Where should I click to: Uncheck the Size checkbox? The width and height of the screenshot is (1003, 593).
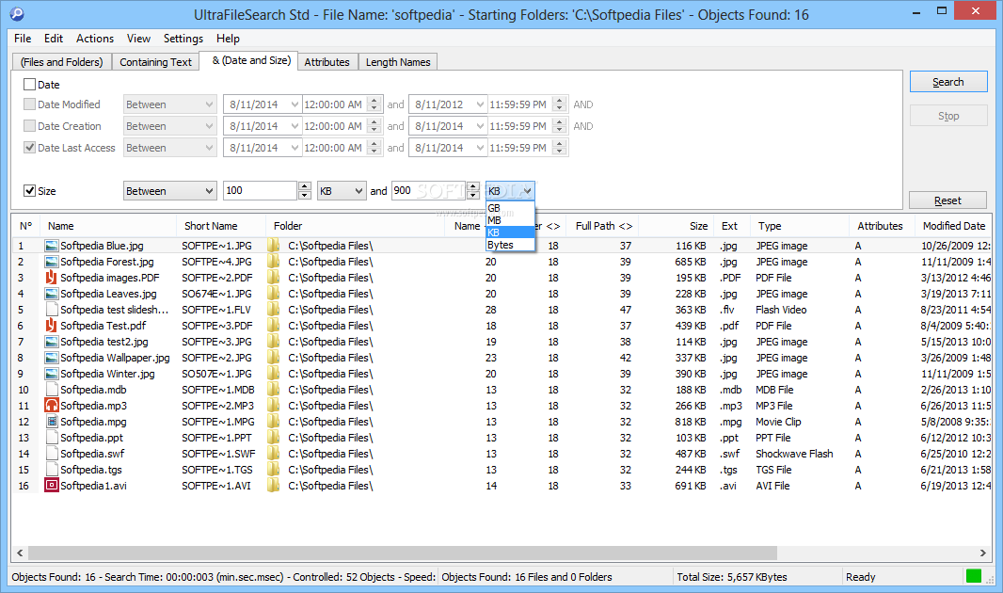(x=29, y=191)
